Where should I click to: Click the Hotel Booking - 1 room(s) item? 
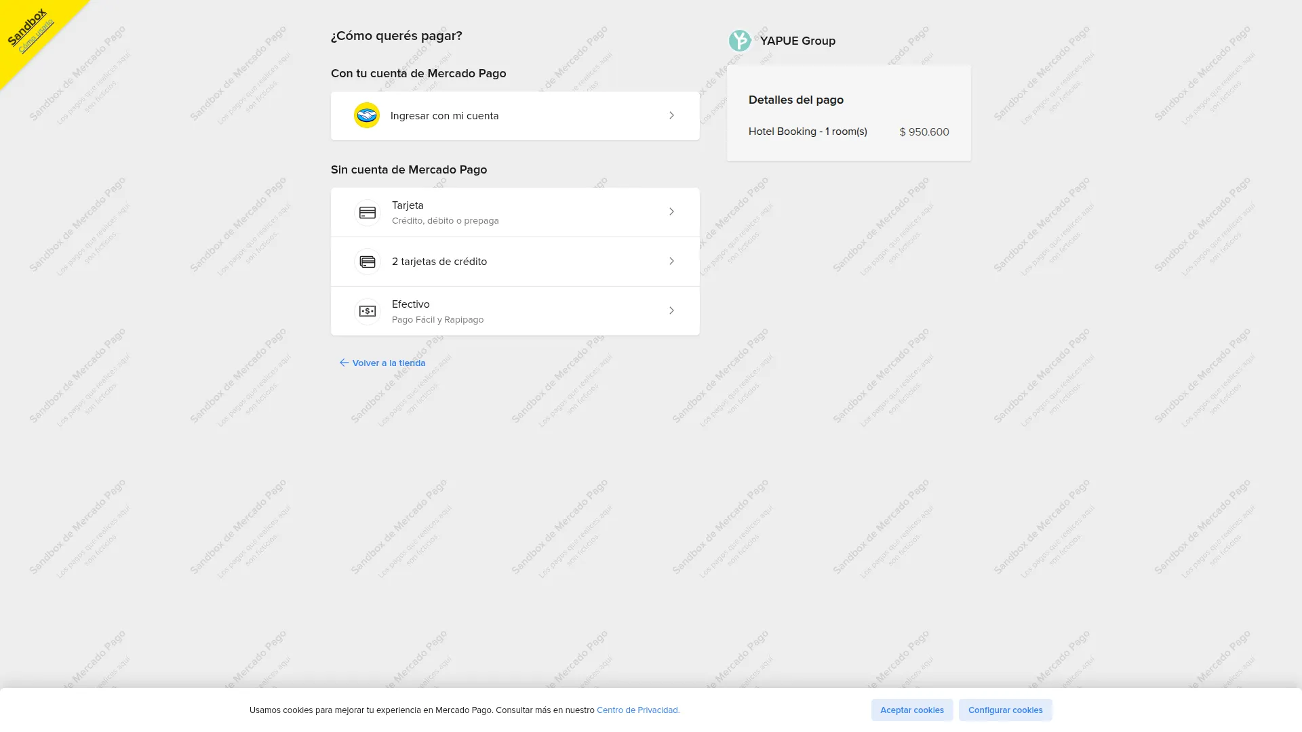coord(808,131)
